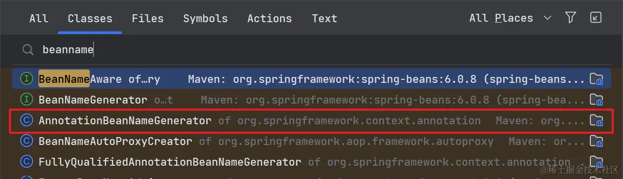Screen dimensions: 623x179
Task: Open results in Find tool window icon
Action: point(596,18)
